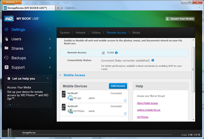This screenshot has height=139, width=204.
Task: Switch to the Media tab
Action: tap(136, 33)
